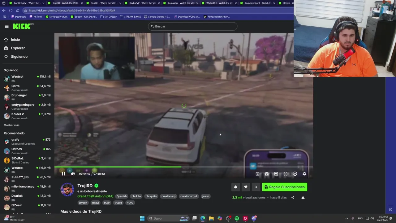Open playback speed control in player

click(x=295, y=174)
